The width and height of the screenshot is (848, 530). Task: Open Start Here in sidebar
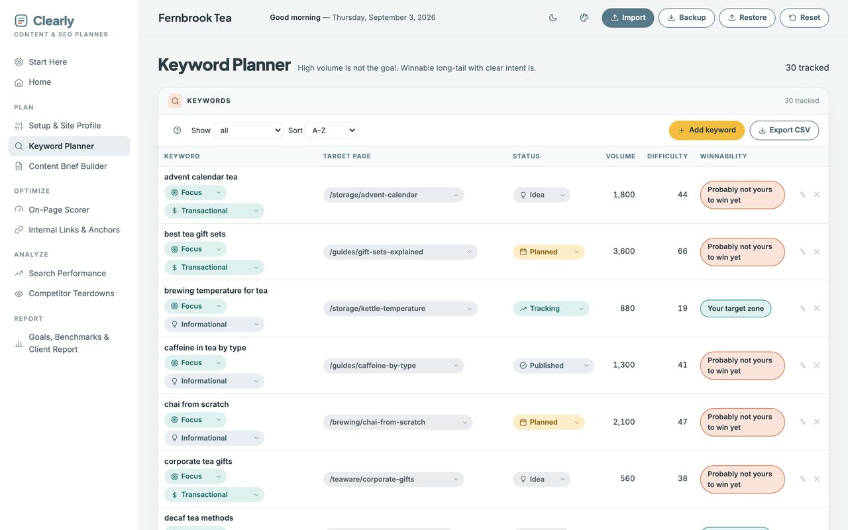69,62
